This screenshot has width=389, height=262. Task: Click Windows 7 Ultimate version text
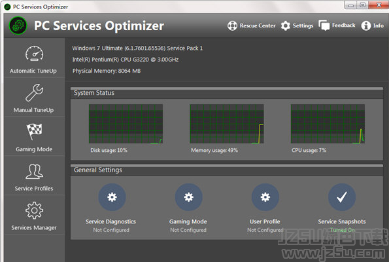(x=137, y=48)
